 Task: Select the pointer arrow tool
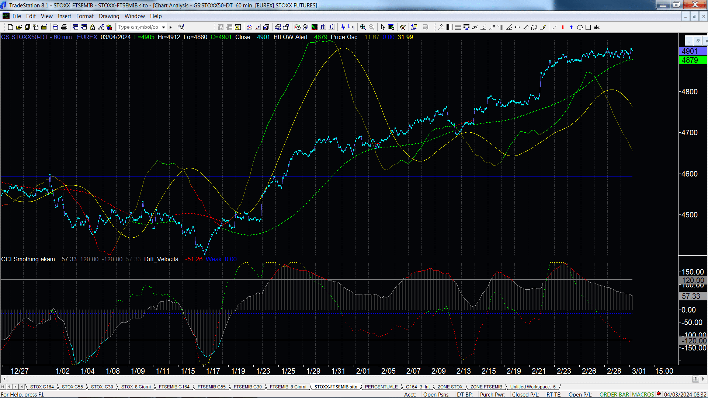[x=383, y=27]
